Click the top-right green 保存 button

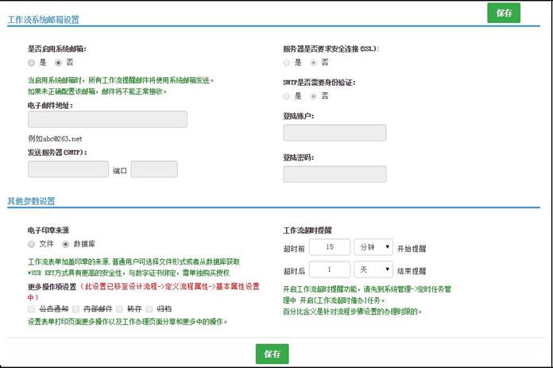click(x=504, y=13)
